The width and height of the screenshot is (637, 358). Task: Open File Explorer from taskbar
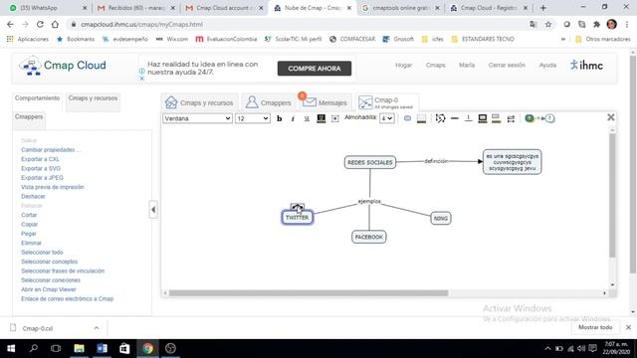point(80,348)
